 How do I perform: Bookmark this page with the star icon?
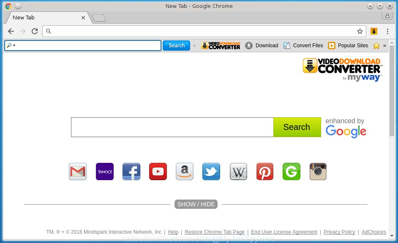click(x=360, y=31)
